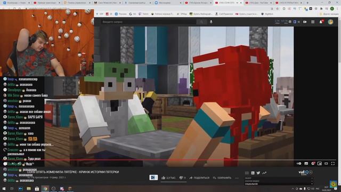This screenshot has width=341, height=192.
Task: Switch to miniplayer mode
Action: click(x=320, y=164)
